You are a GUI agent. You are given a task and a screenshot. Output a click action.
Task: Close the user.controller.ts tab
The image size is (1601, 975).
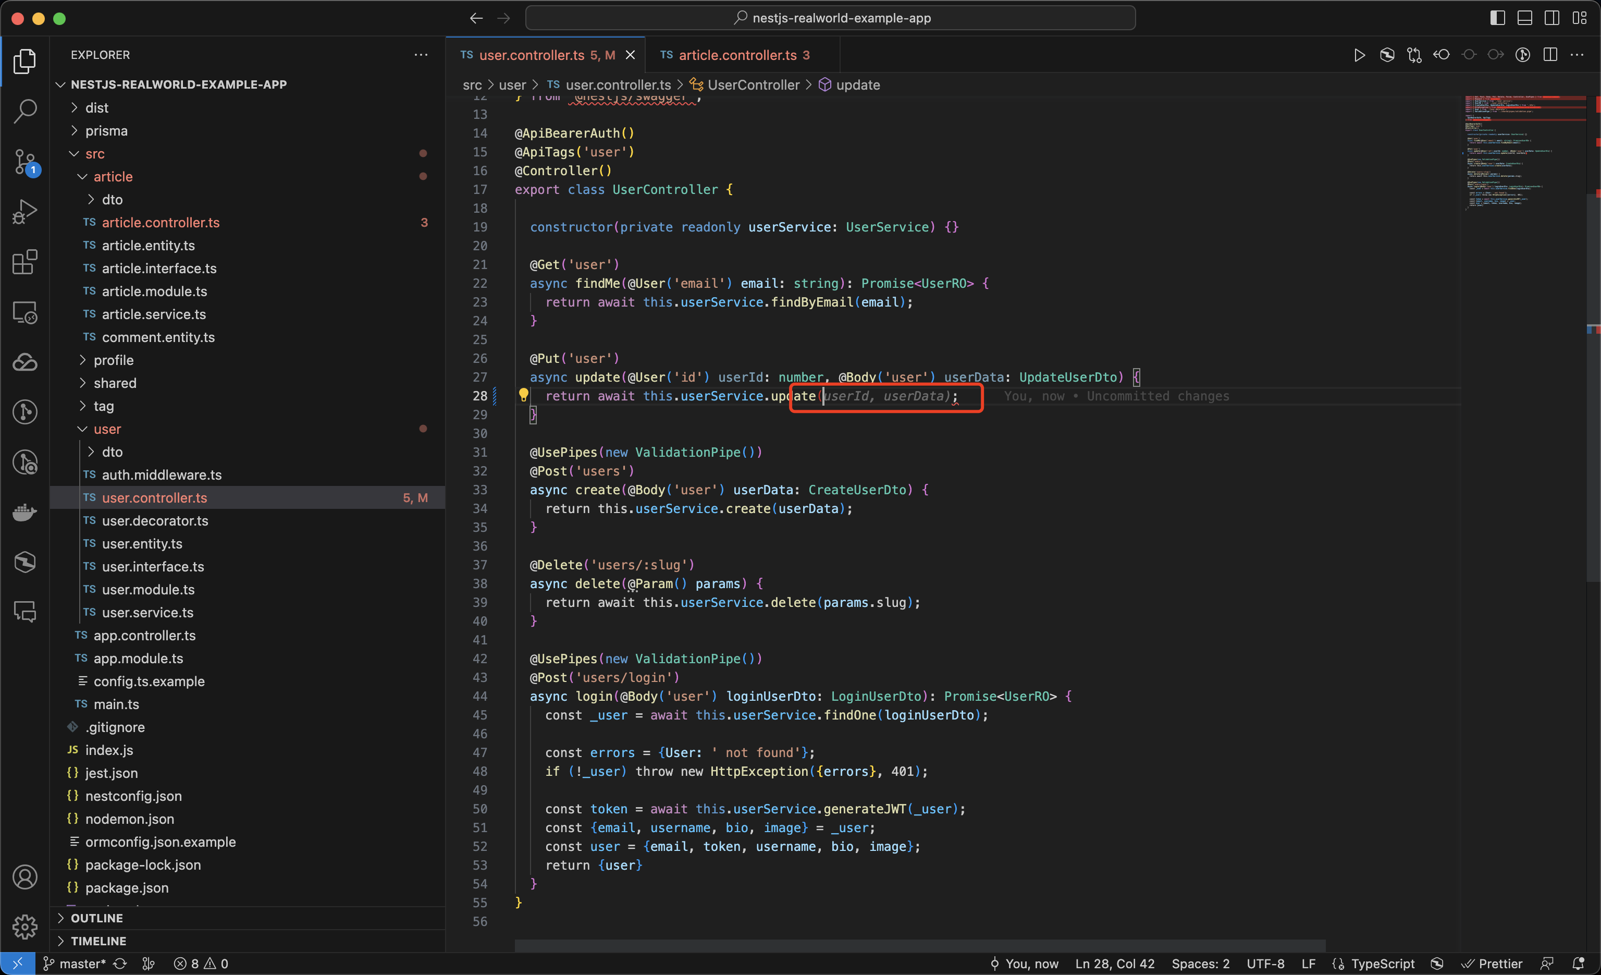click(x=630, y=55)
